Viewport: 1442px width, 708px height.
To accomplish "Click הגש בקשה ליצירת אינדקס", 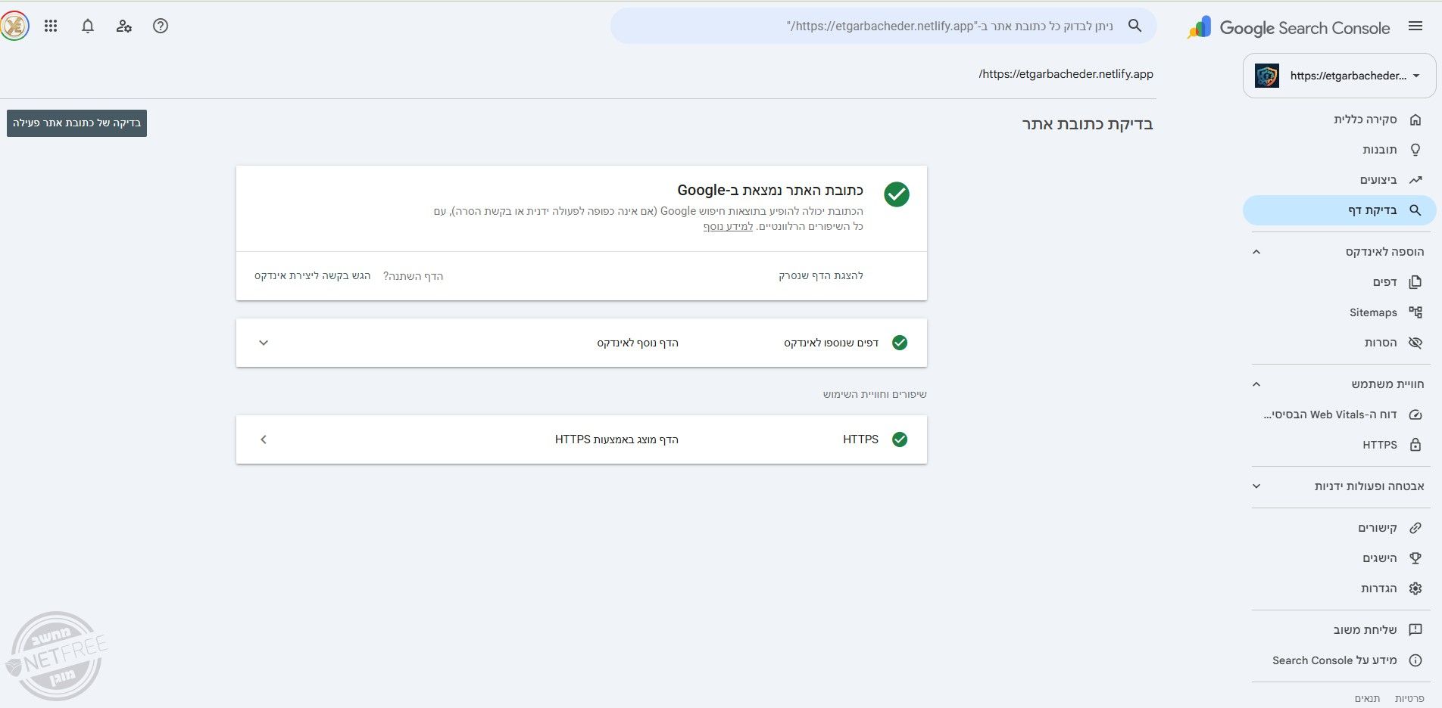I will pos(313,276).
